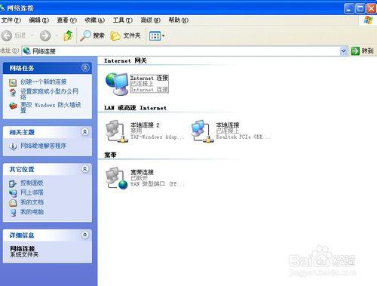This screenshot has height=286, width=377.
Task: Open the 工具(T) menu
Action: 122,20
